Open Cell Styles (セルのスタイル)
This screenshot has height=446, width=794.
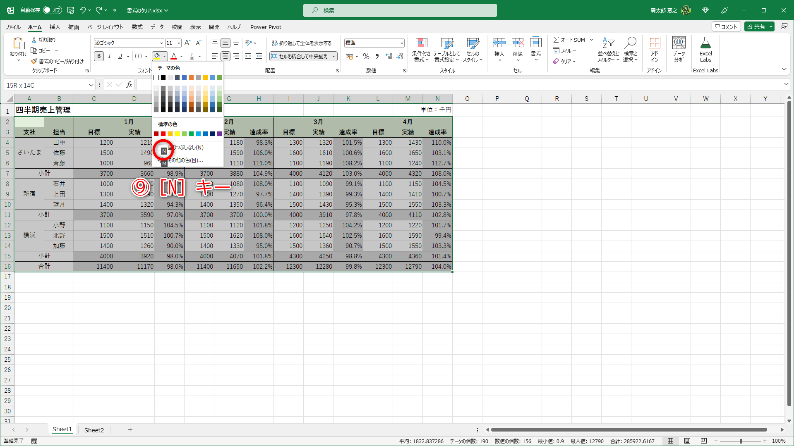tap(473, 50)
